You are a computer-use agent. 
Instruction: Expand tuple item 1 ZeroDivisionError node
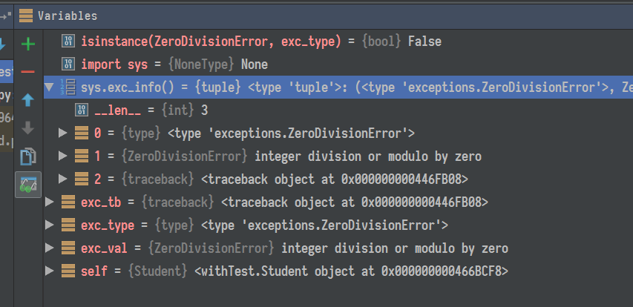click(x=63, y=156)
